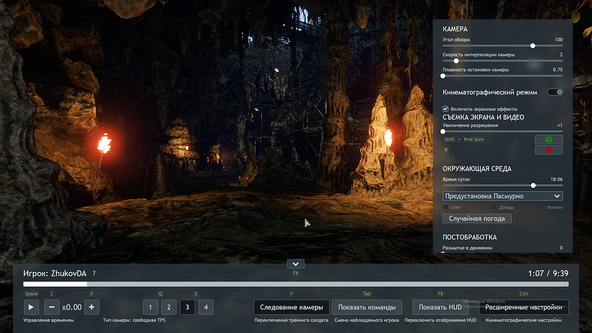The image size is (592, 333).
Task: Enable the Дождь checkbox
Action: tap(494, 207)
